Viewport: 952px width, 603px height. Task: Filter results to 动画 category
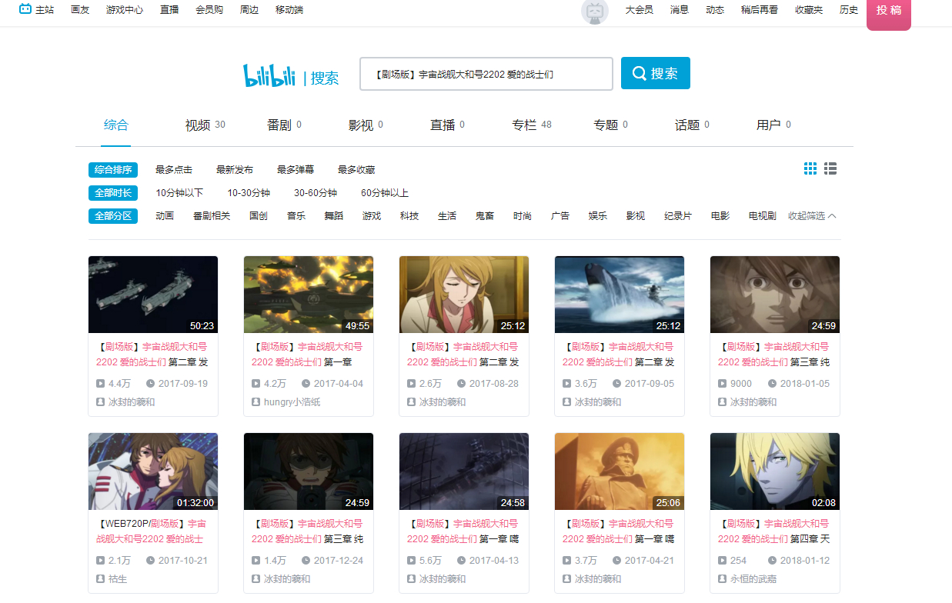tap(165, 216)
